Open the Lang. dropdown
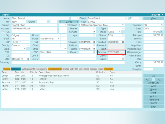 tap(25, 49)
